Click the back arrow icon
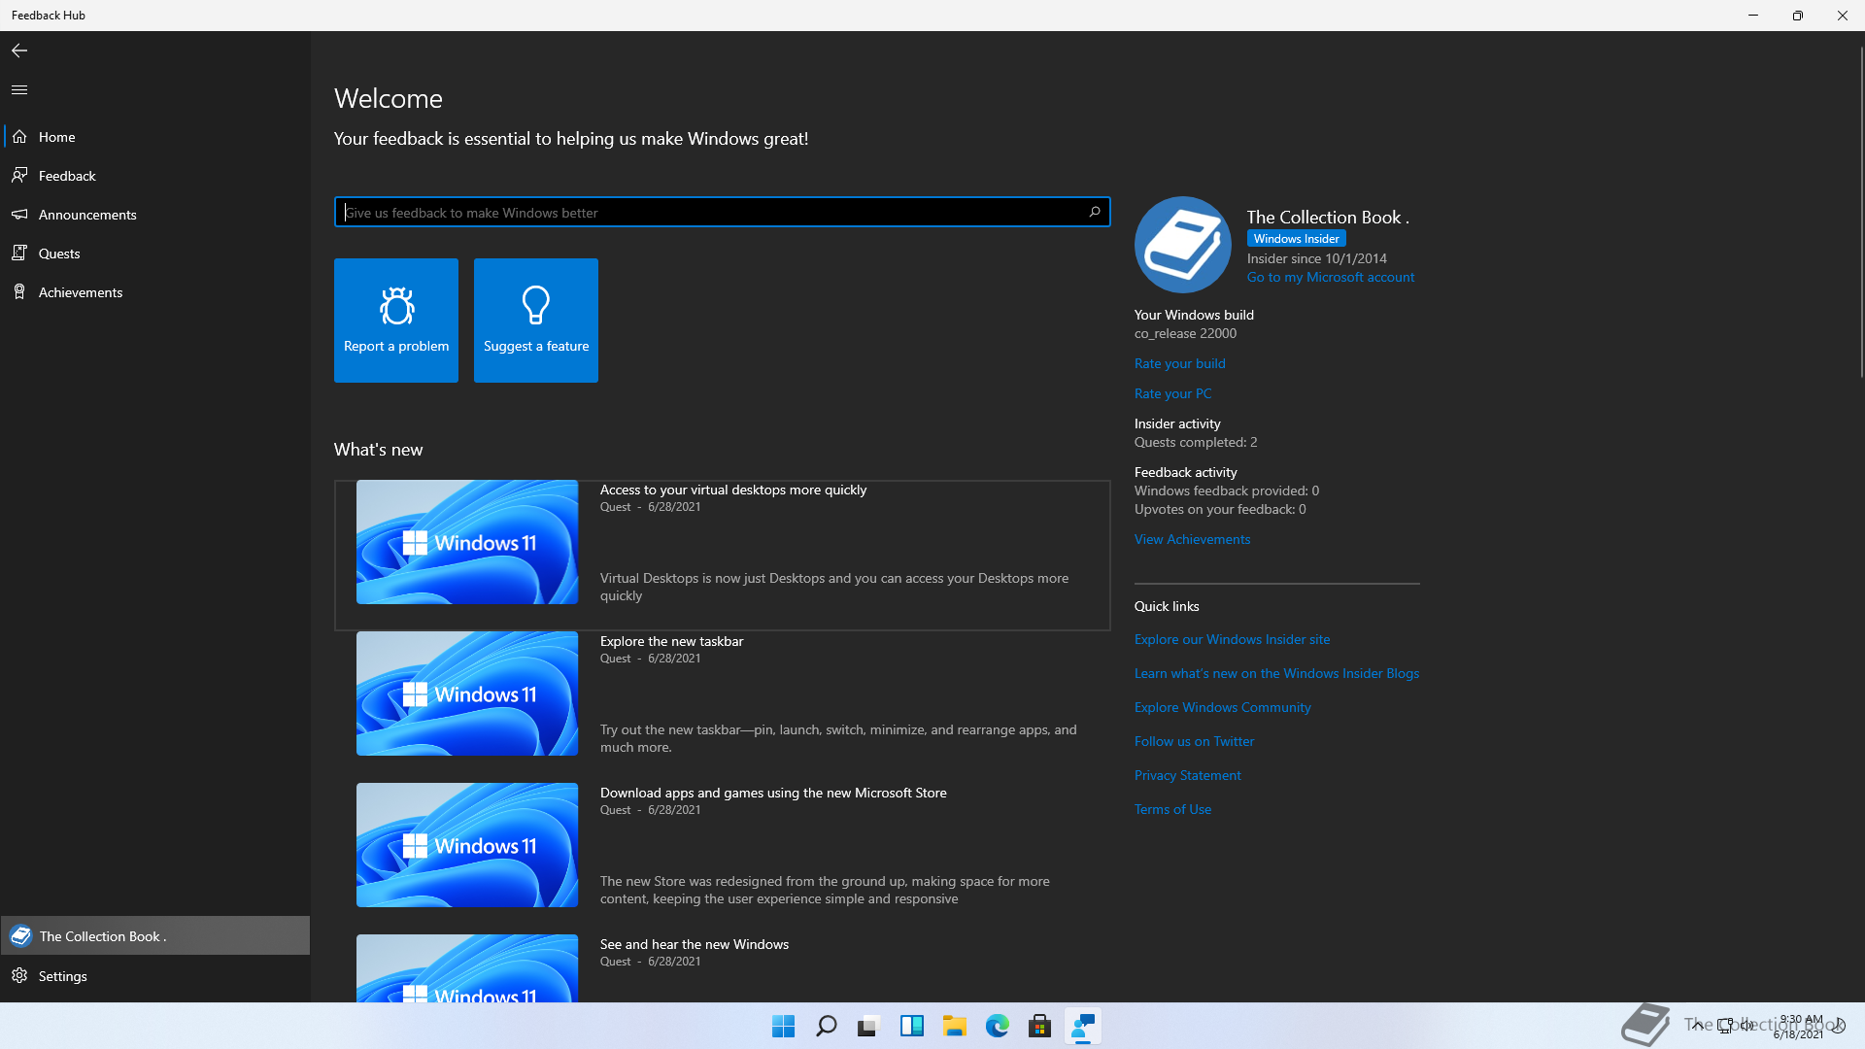This screenshot has width=1865, height=1049. [19, 51]
